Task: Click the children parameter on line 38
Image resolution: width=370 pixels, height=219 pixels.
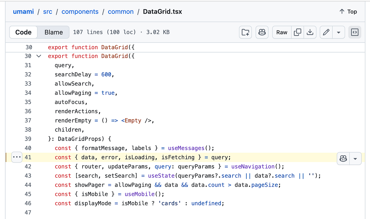Action: tap(68, 130)
